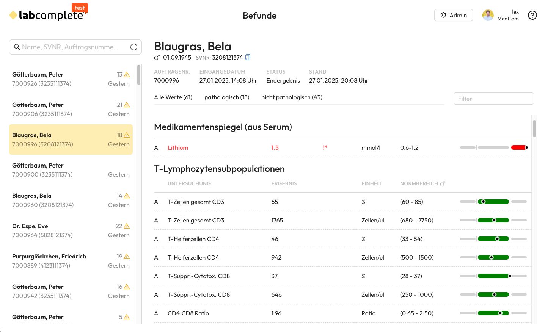
Task: Select the 'pathologisch (18)' filter tab
Action: (226, 97)
